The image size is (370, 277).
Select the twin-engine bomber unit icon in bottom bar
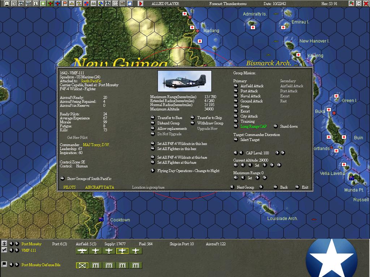tap(82, 251)
